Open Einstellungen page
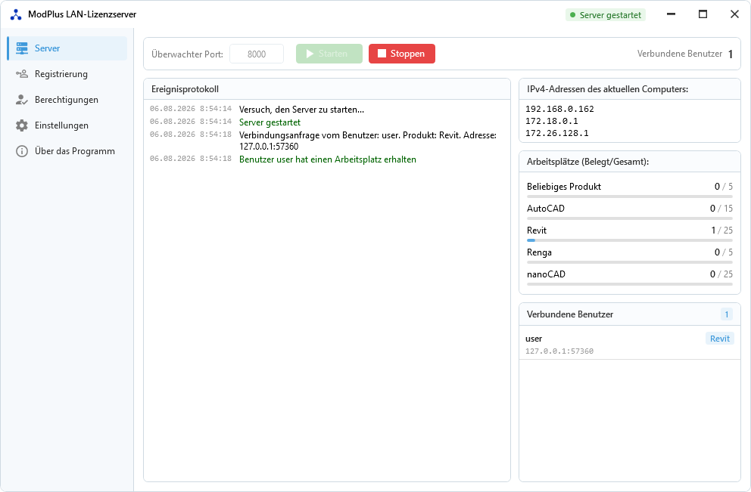The image size is (751, 492). click(x=67, y=125)
